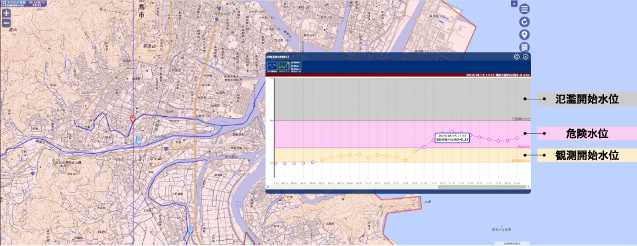Click the blue gauge marker below red marker

[139, 141]
